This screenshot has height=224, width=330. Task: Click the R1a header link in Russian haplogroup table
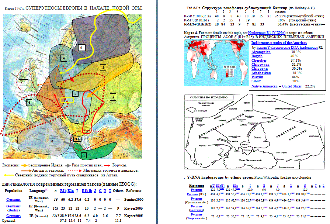tap(235, 186)
